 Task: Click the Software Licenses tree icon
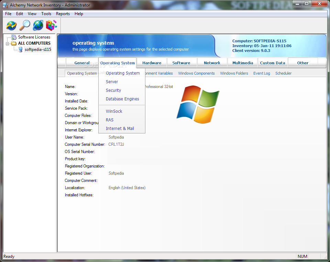click(x=14, y=37)
